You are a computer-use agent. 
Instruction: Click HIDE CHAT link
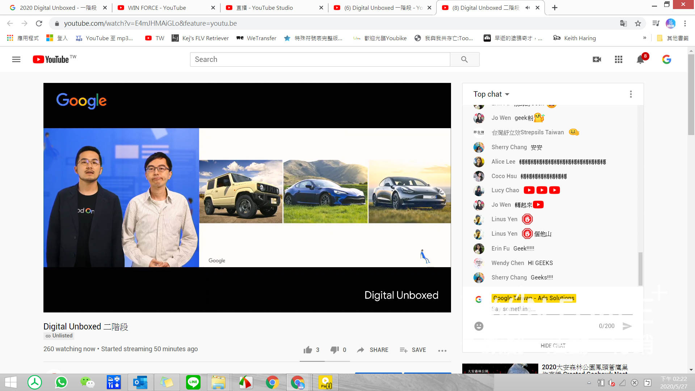coord(553,346)
